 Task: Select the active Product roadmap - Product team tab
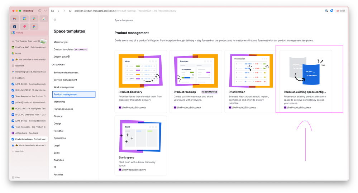(x=29, y=139)
